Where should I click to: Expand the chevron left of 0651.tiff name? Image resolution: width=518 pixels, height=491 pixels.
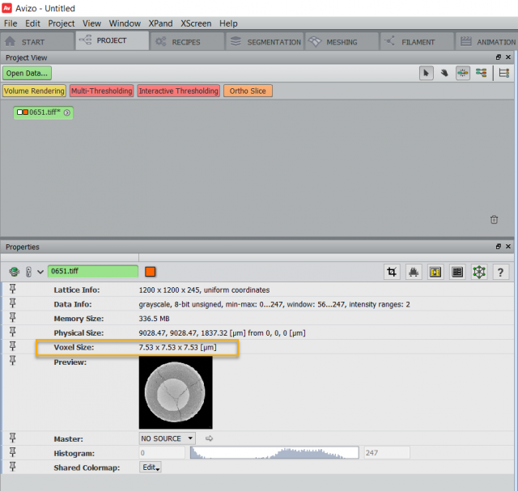(39, 273)
